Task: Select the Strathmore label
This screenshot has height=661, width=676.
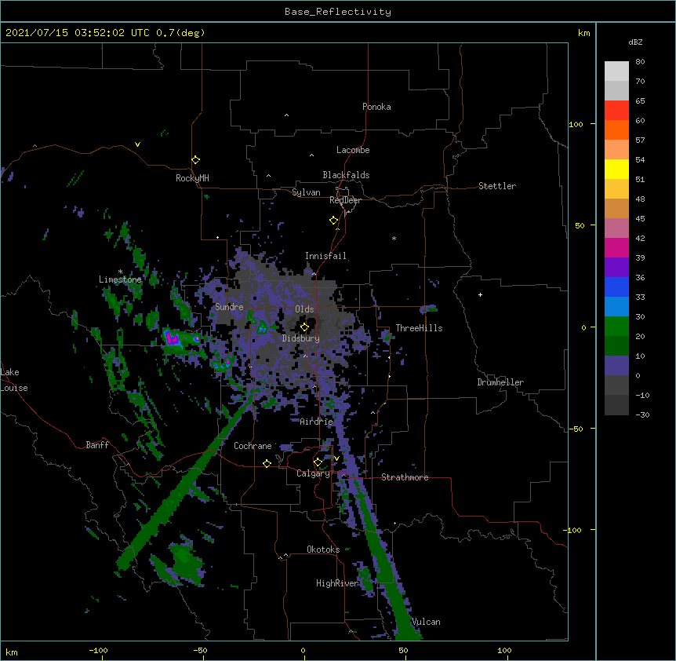Action: click(405, 477)
